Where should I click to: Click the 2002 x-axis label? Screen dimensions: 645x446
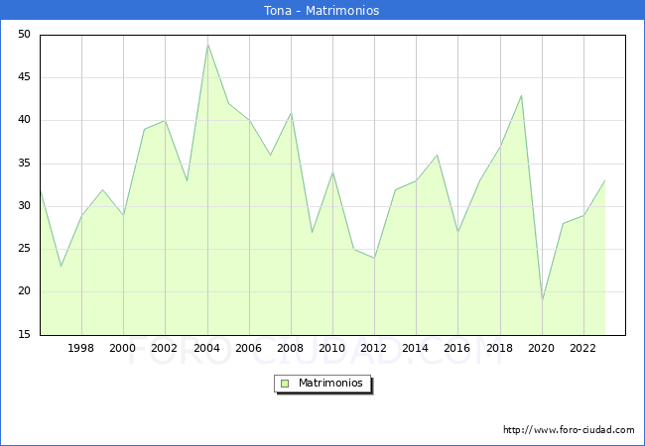(165, 349)
